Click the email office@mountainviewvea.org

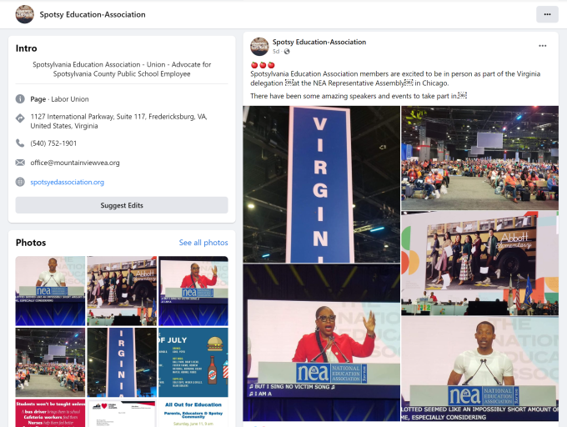(75, 163)
